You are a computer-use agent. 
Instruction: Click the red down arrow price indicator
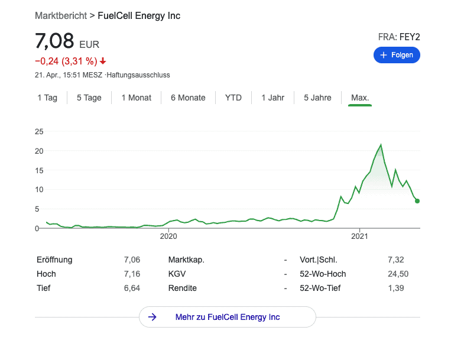103,61
